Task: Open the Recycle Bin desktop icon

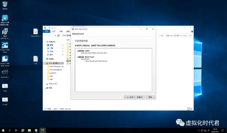Action: click(x=5, y=5)
